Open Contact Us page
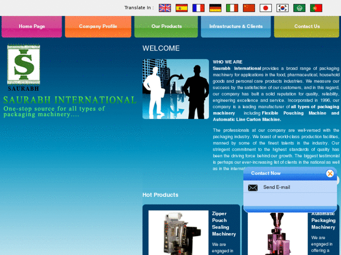341x255 pixels. (307, 27)
